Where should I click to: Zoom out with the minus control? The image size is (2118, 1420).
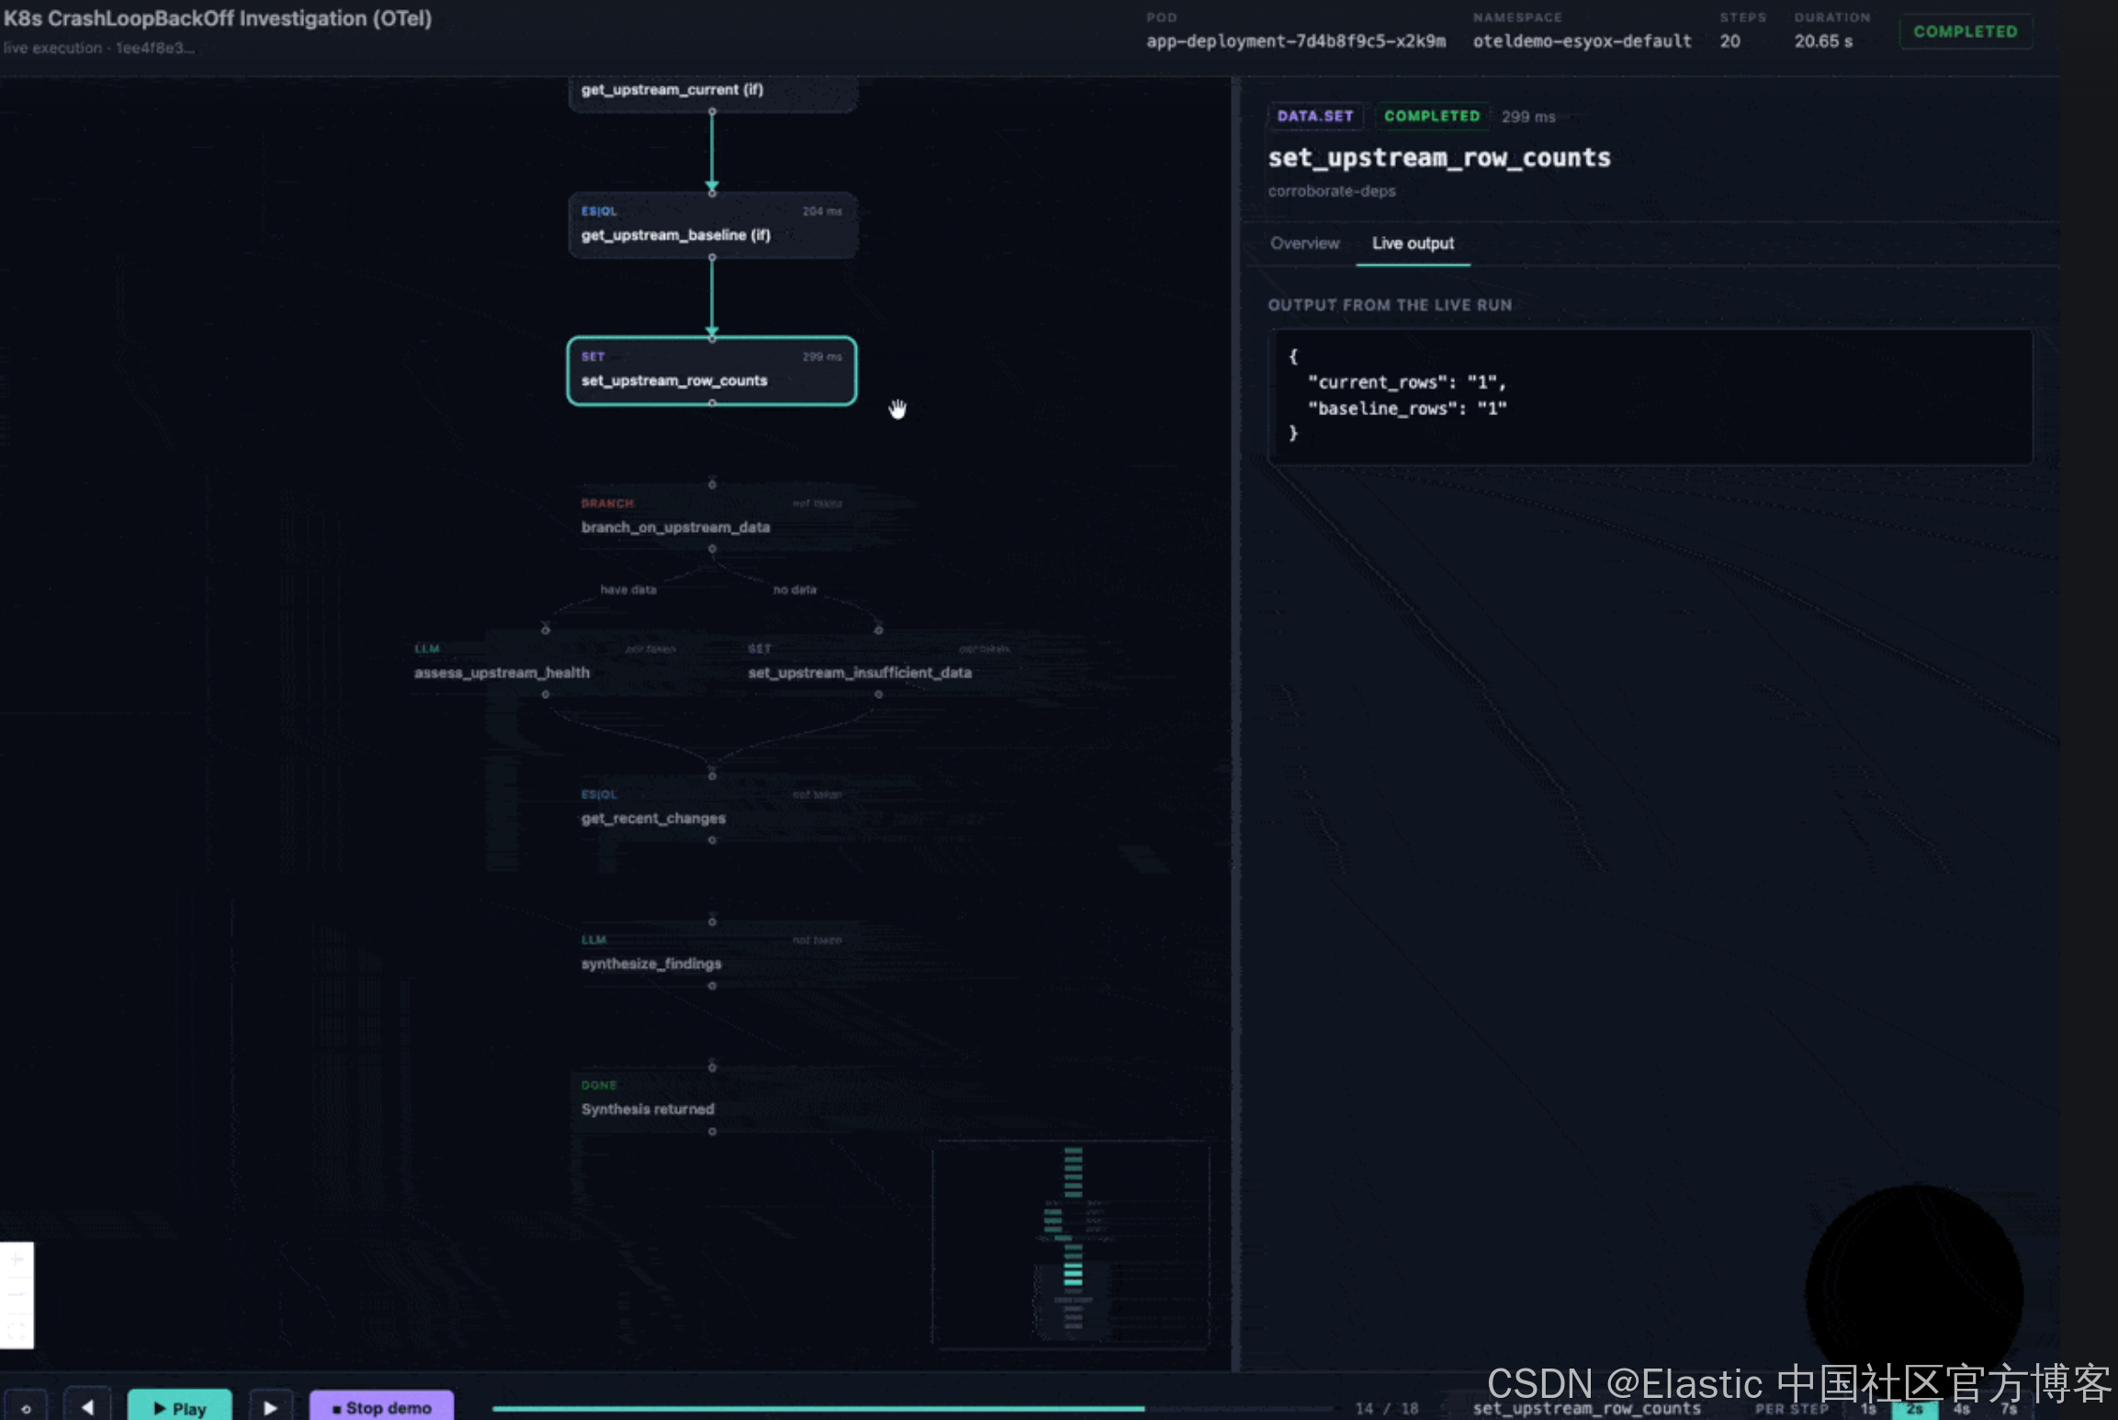[x=17, y=1293]
